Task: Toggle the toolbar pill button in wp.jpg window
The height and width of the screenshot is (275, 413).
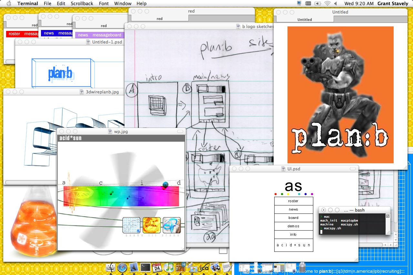Action: [x=180, y=131]
